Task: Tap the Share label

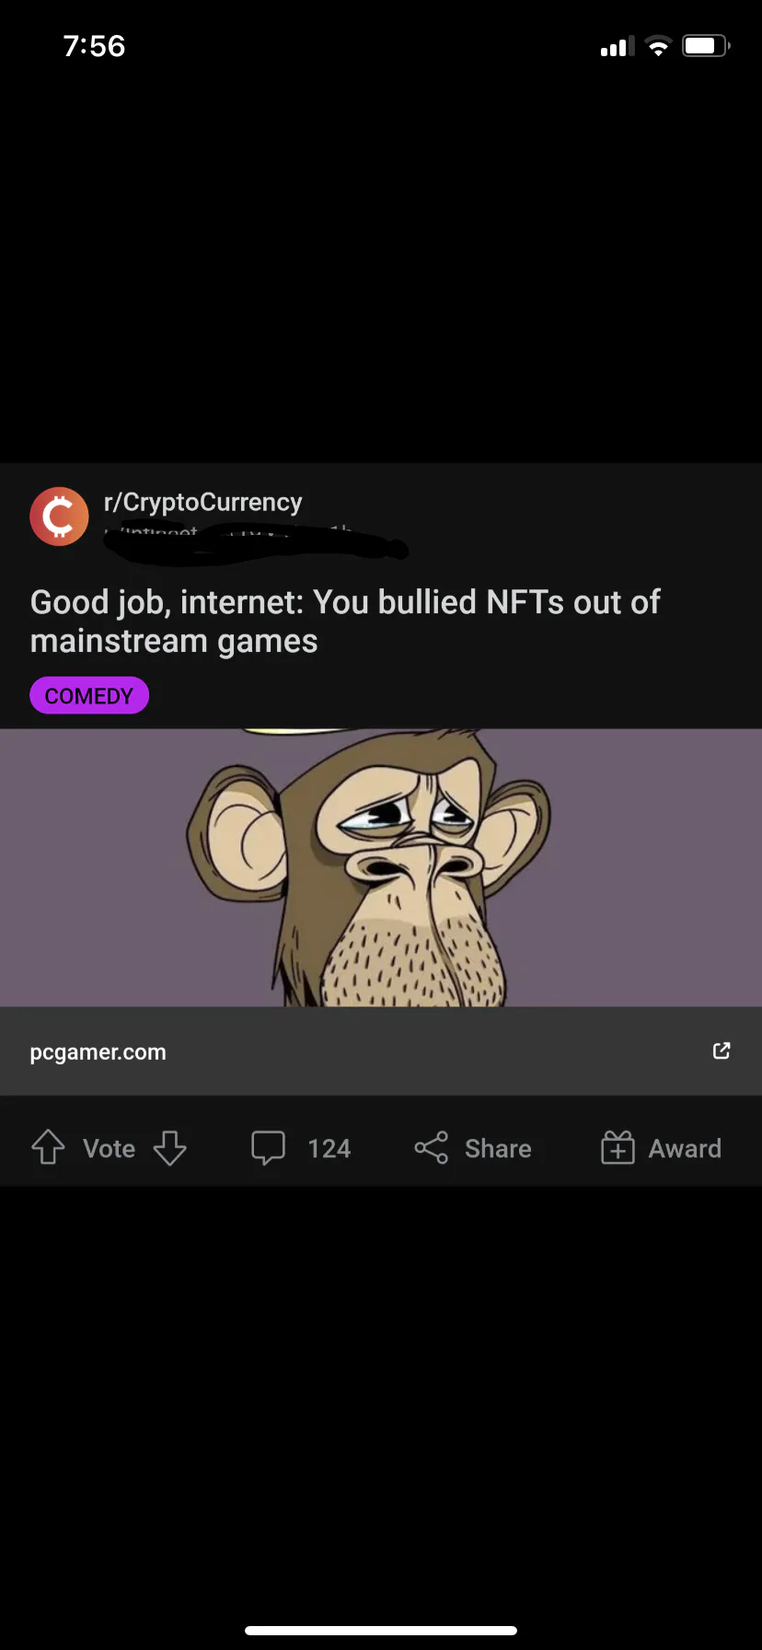Action: [498, 1148]
